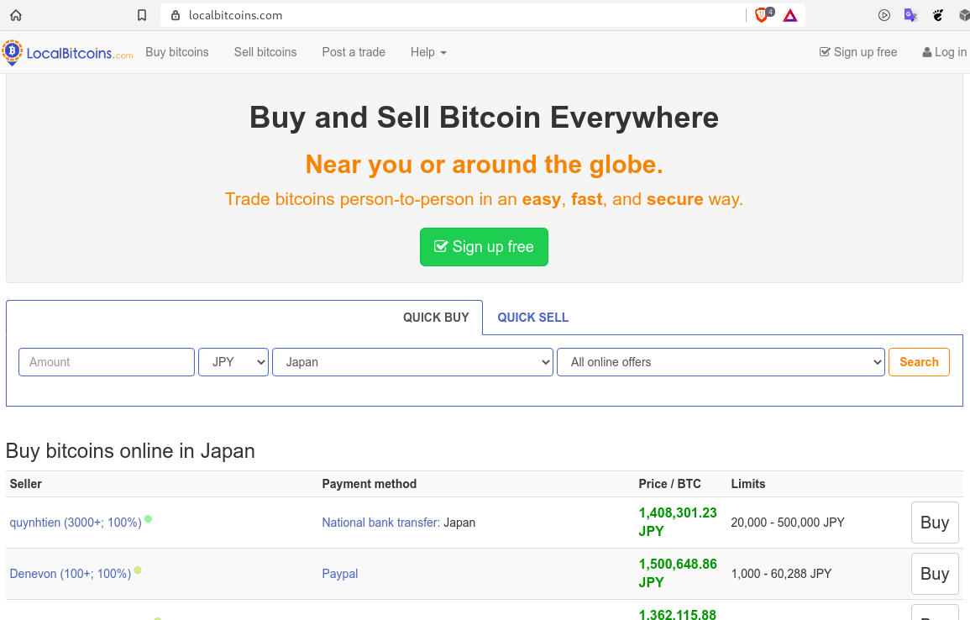Screen dimensions: 970x620
Task: Bookmark this page with the bookmark icon
Action: pos(142,15)
